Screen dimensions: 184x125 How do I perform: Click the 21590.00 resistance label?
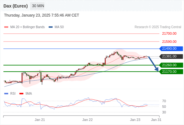point(169,42)
